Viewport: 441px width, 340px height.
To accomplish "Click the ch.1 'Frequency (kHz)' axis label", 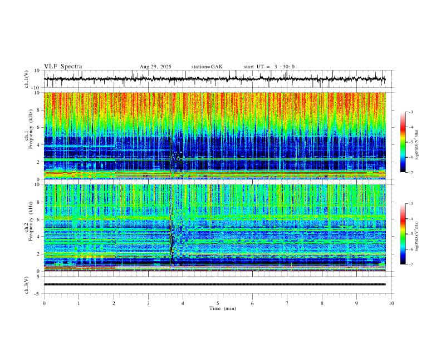I will click(x=31, y=129).
